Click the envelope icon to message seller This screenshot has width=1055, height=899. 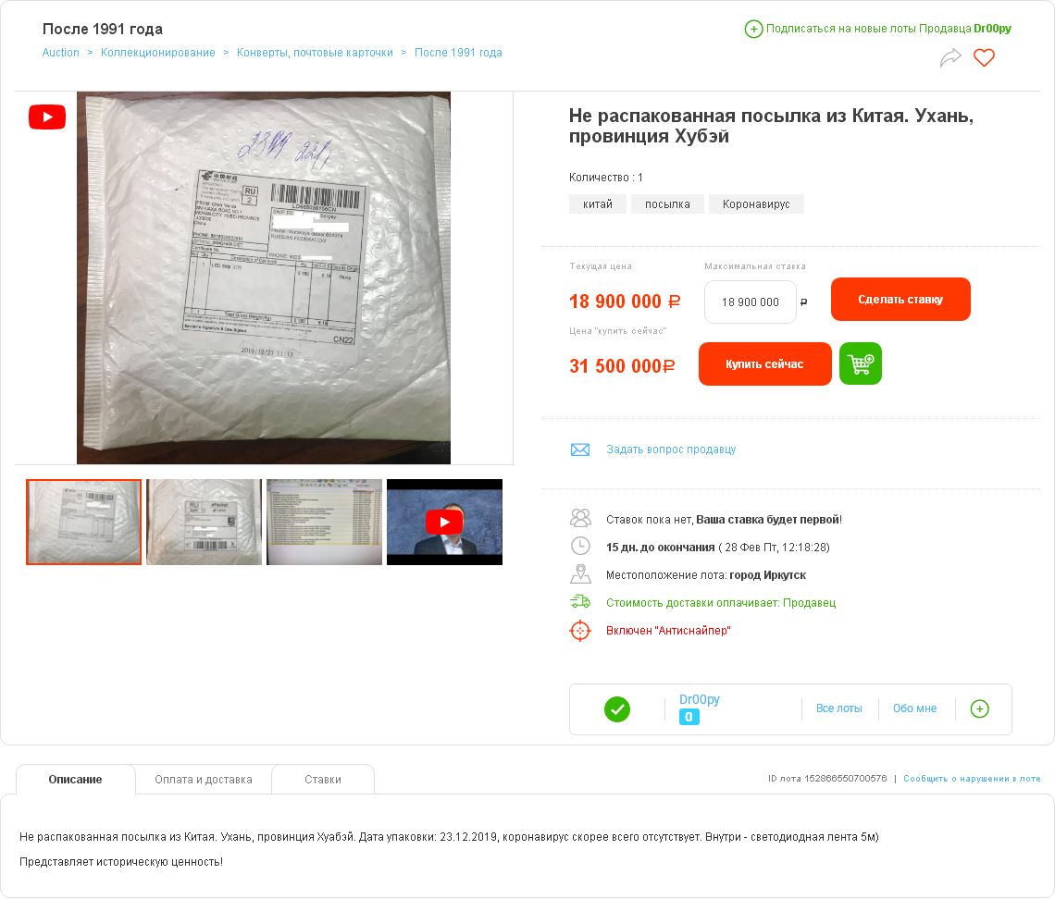pyautogui.click(x=580, y=449)
